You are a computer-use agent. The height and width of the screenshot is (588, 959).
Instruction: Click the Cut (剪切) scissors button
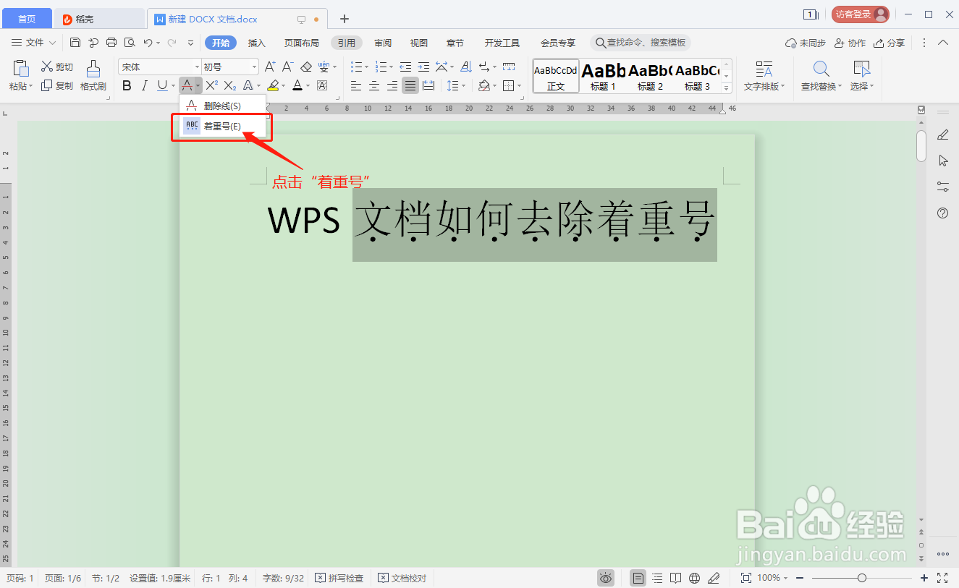click(57, 67)
